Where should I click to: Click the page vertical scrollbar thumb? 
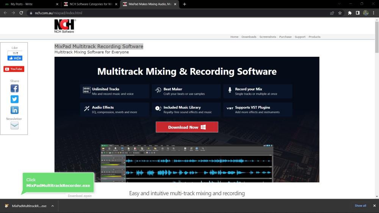[x=377, y=37]
